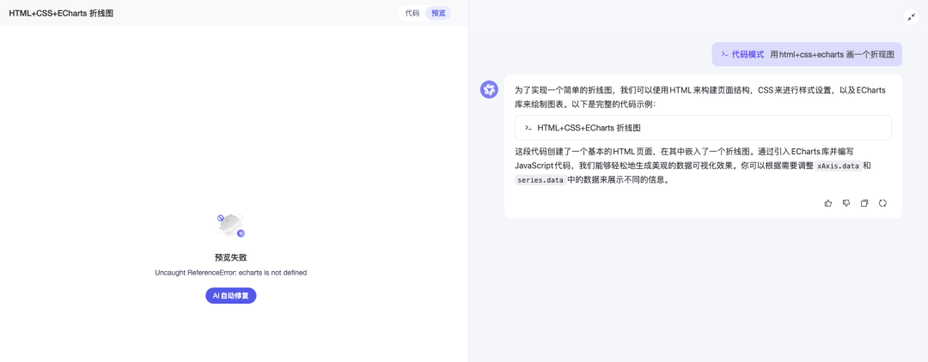The width and height of the screenshot is (928, 362).
Task: Open the HTML+CSS+ECharts 折线图 code card
Action: [703, 128]
